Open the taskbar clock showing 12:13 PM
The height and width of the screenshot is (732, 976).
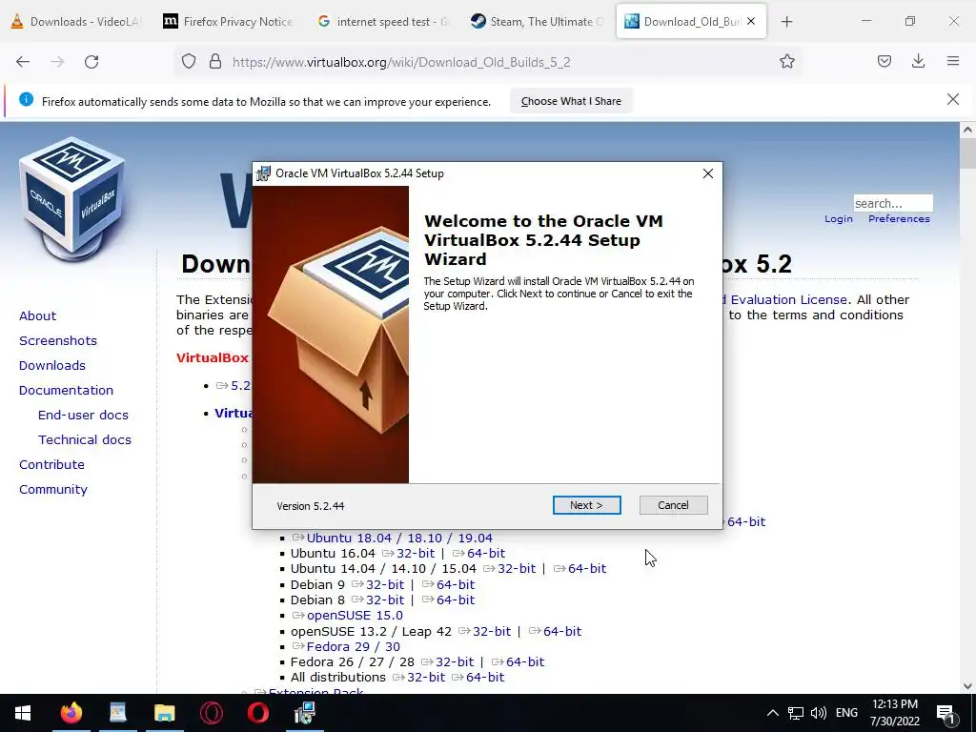[x=895, y=713]
